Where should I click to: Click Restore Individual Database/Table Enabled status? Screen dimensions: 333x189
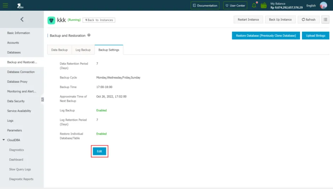(x=102, y=134)
